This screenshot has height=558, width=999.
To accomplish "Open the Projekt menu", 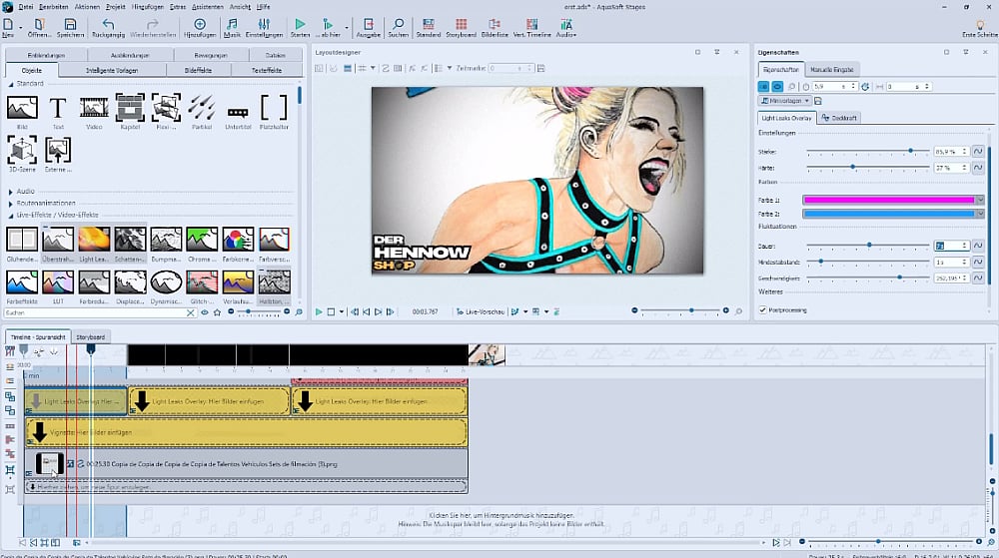I will click(x=118, y=6).
